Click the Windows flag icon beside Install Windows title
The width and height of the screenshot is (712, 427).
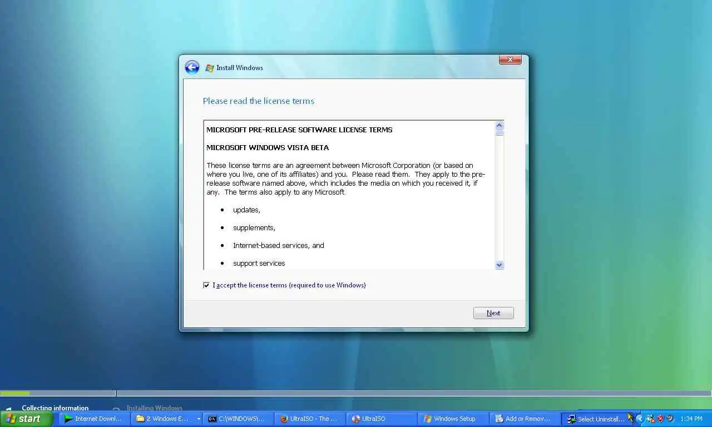pos(210,68)
